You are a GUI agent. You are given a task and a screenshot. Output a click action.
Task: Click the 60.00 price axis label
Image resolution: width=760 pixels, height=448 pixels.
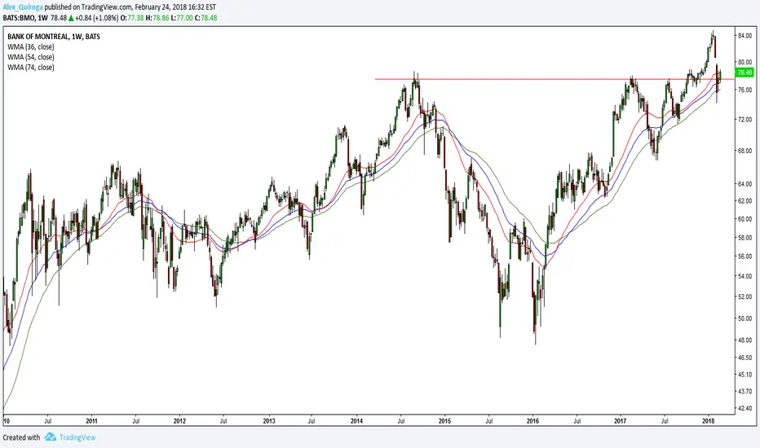[x=745, y=219]
